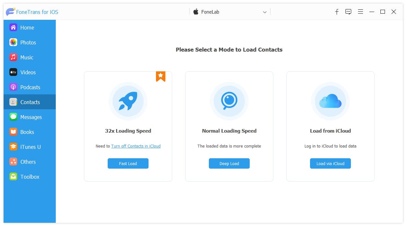Image resolution: width=407 pixels, height=227 pixels.
Task: Select the Photos icon in sidebar
Action: coord(13,42)
